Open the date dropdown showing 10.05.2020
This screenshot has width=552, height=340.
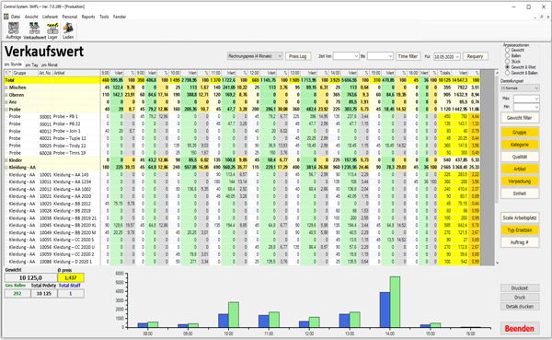pyautogui.click(x=447, y=56)
